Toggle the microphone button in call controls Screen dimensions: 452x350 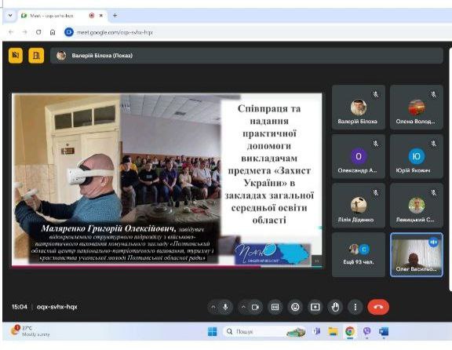click(225, 307)
